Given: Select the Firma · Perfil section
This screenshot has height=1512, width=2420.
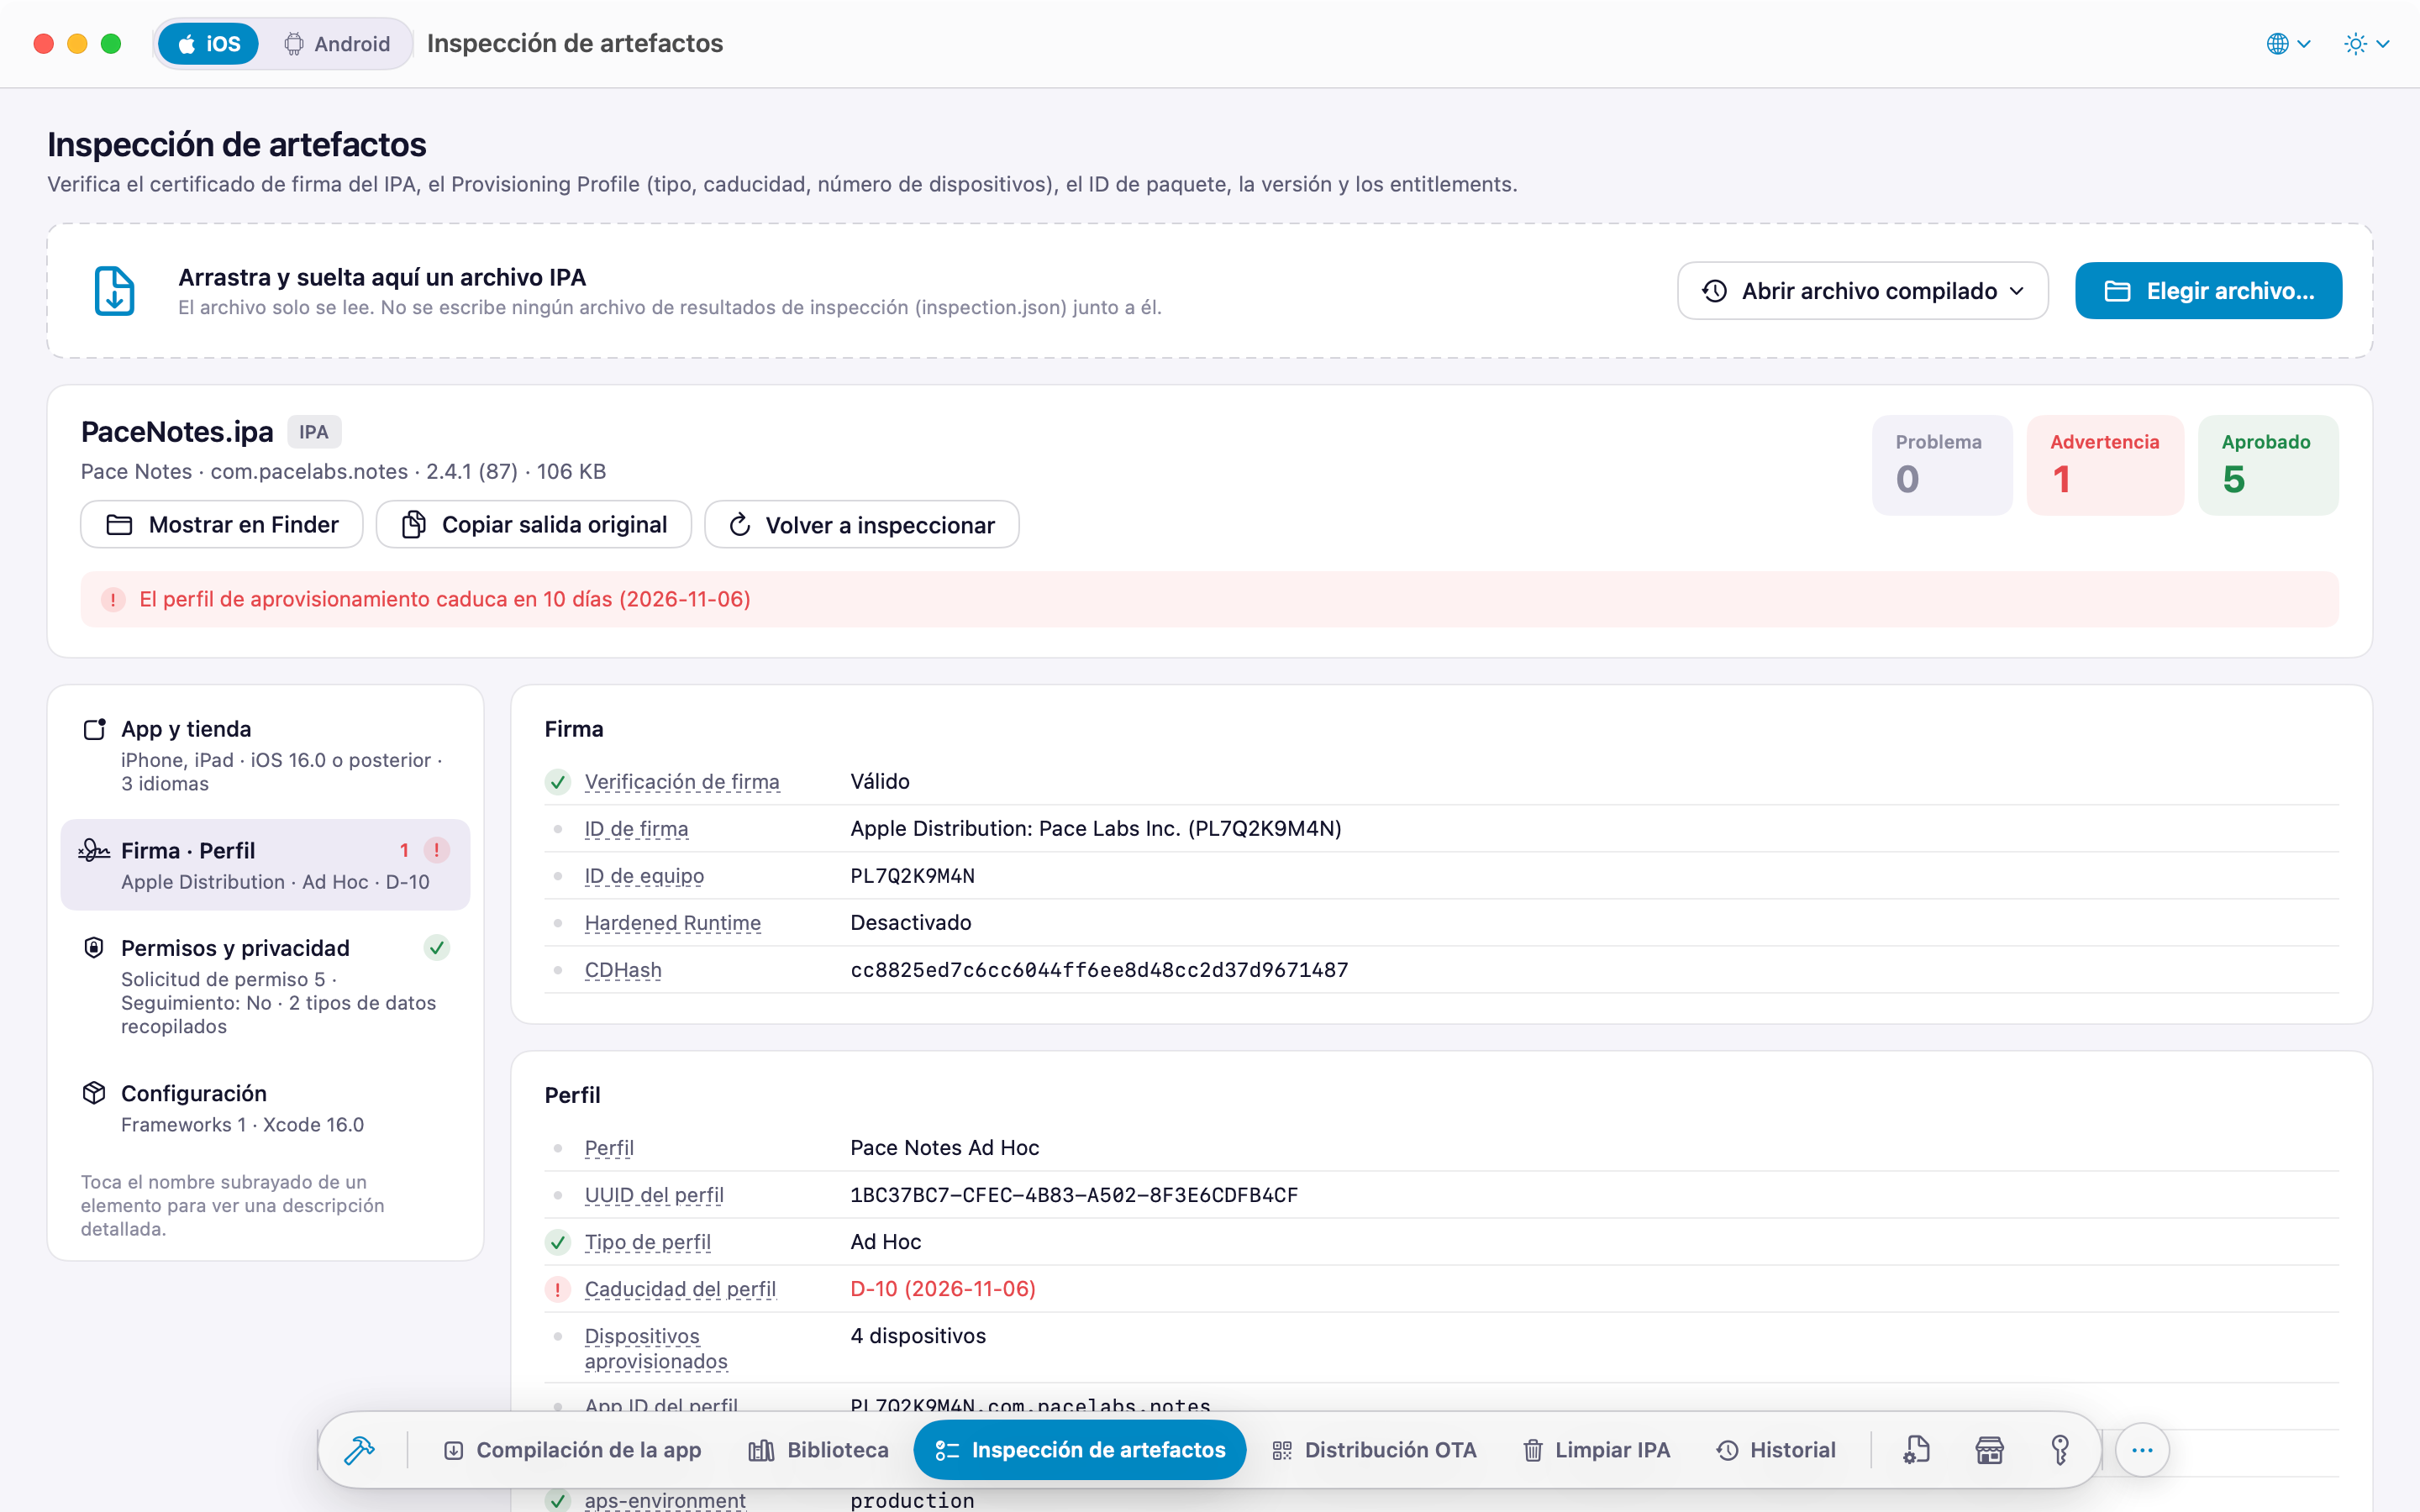Looking at the screenshot, I should point(265,865).
